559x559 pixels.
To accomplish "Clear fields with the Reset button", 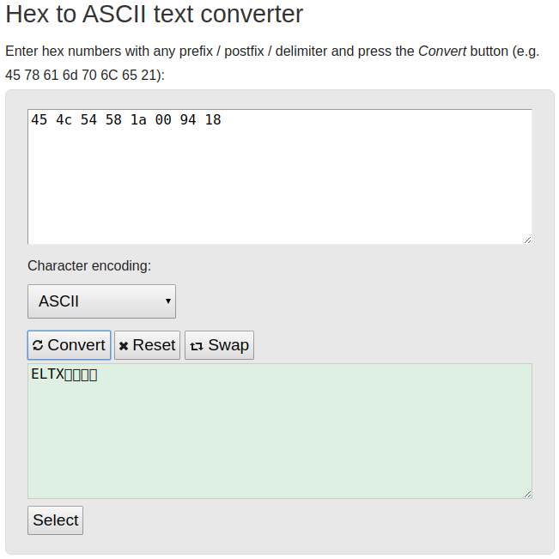I will coord(147,345).
